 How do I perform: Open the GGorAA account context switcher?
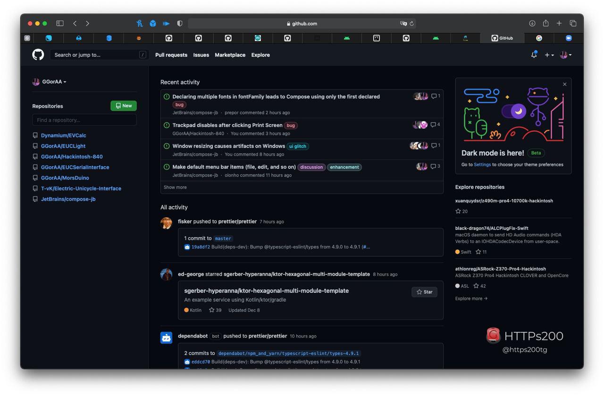[49, 82]
